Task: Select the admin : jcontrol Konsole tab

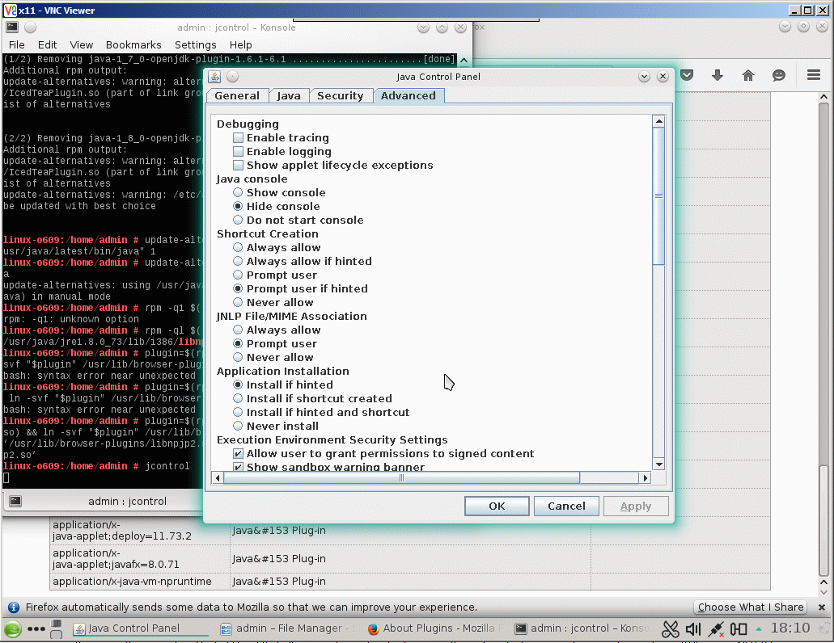Action: [127, 501]
